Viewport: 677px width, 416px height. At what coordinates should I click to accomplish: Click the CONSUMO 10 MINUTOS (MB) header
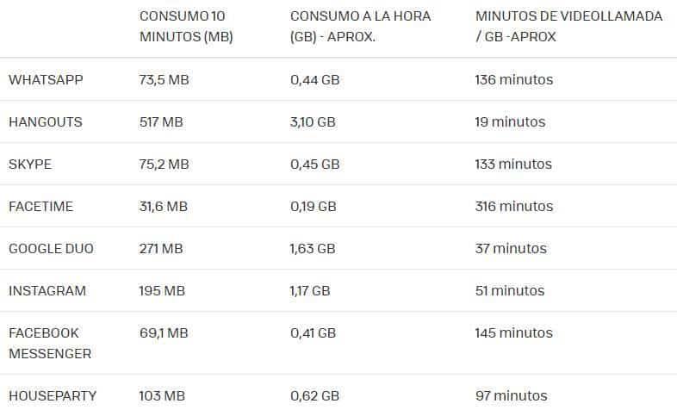186,27
